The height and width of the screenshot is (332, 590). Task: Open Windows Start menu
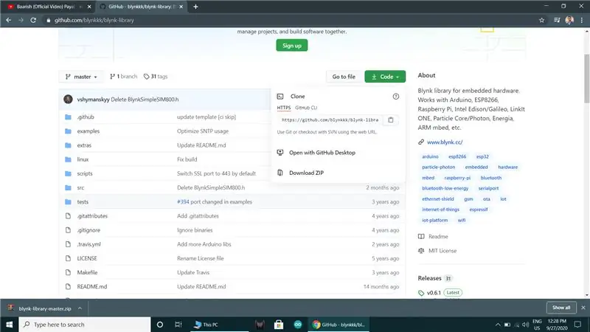10,325
